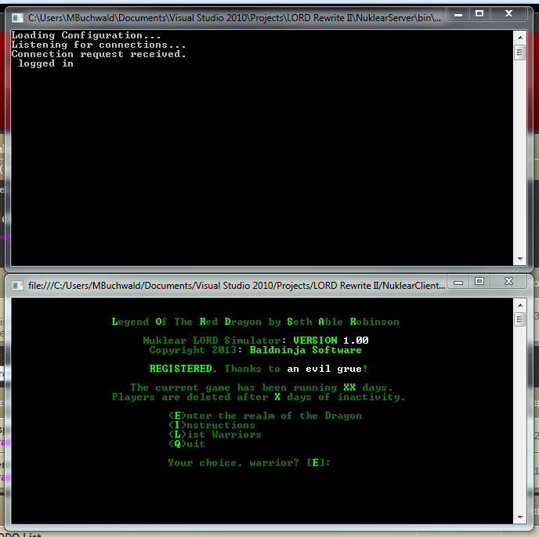The height and width of the screenshot is (537, 539).
Task: Click the server console scrollbar up arrow
Action: tap(519, 35)
